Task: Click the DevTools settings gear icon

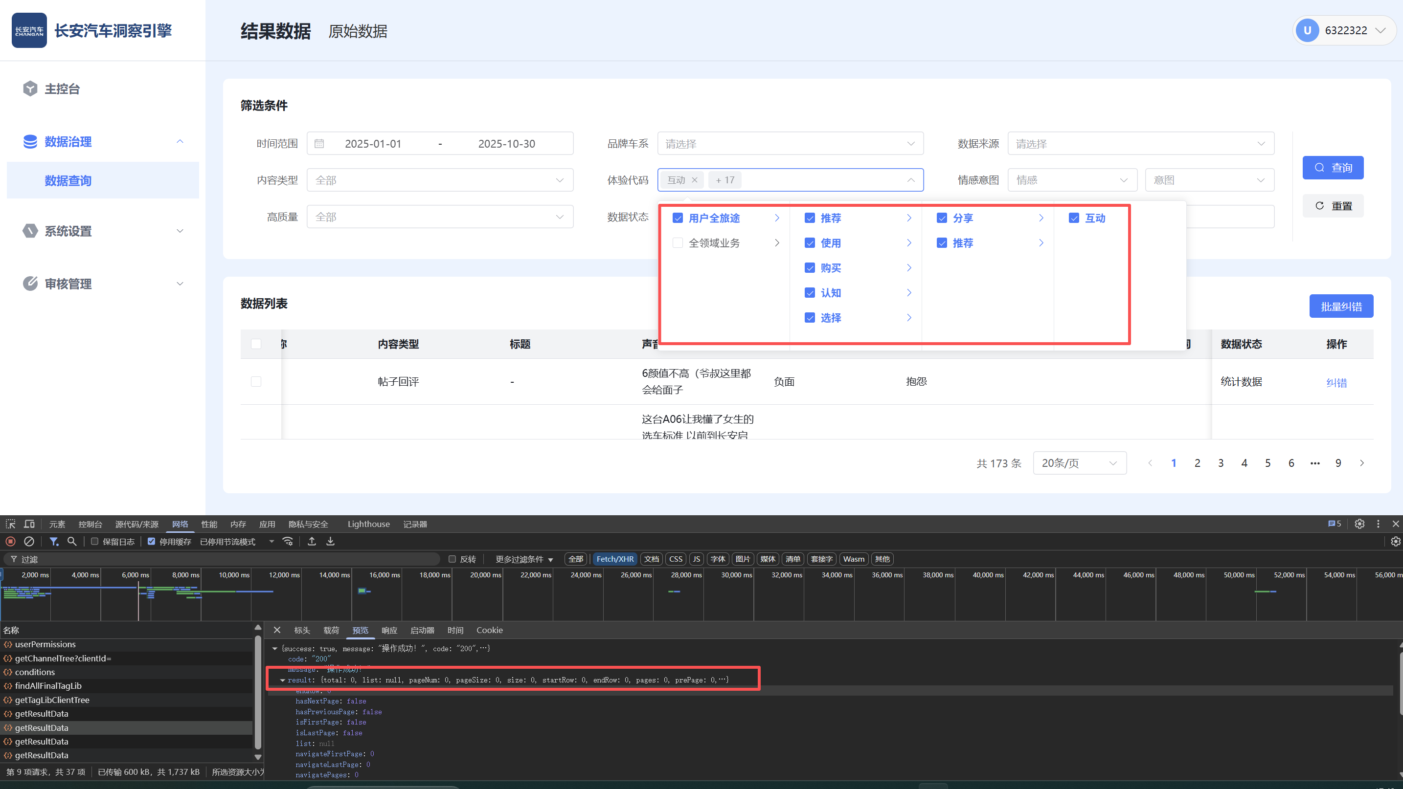Action: (1359, 524)
